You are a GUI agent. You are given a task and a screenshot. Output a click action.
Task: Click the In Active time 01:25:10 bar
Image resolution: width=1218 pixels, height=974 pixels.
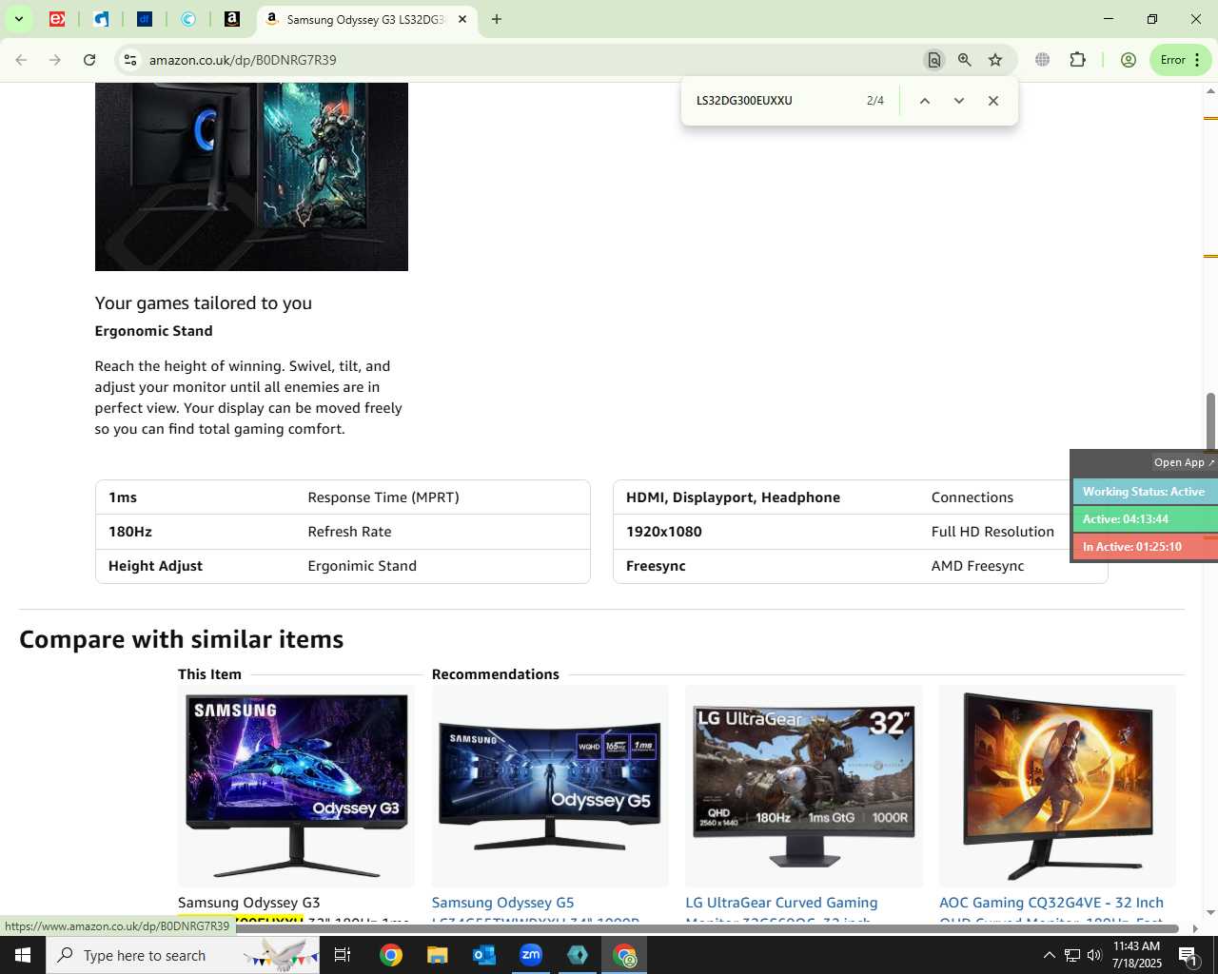pyautogui.click(x=1146, y=547)
